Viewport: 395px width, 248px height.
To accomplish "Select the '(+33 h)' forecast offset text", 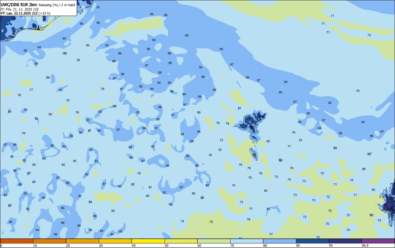I will point(44,13).
